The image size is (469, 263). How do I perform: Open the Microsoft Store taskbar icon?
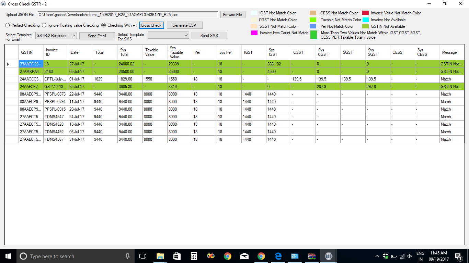pos(177,256)
